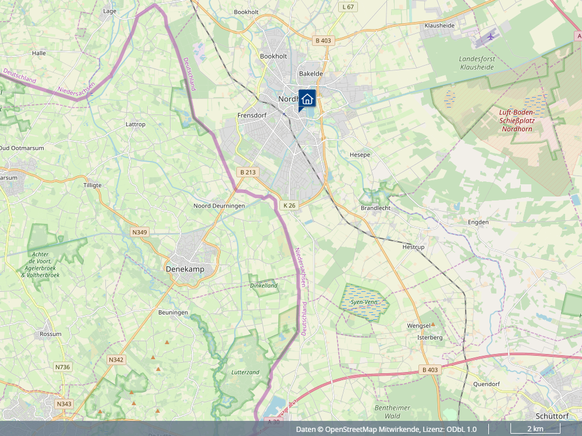Click the B 403 road shield near Bookholt
Image resolution: width=582 pixels, height=436 pixels.
pos(323,41)
